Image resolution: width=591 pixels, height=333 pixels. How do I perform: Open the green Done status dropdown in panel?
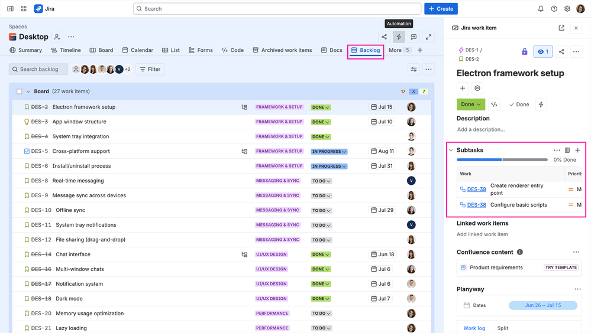[x=471, y=105]
